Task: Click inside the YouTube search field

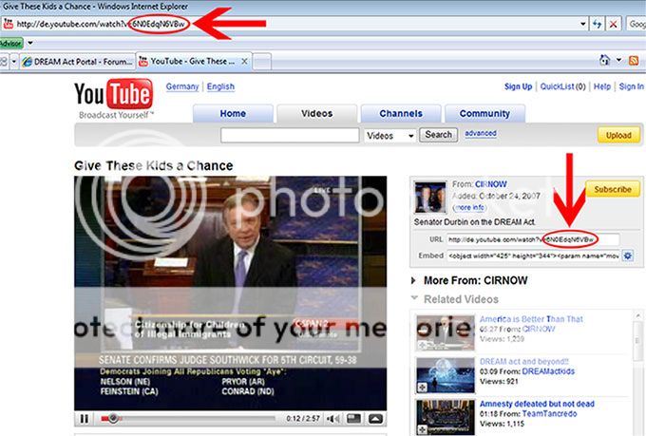Action: tap(290, 135)
